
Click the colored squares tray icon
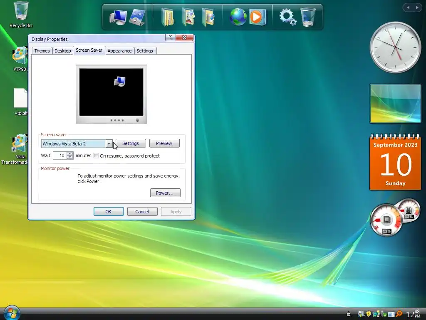click(376, 314)
